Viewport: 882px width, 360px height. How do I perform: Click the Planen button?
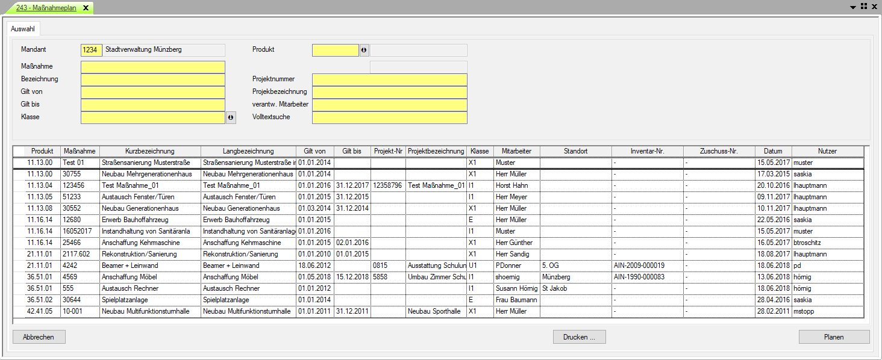pos(834,337)
